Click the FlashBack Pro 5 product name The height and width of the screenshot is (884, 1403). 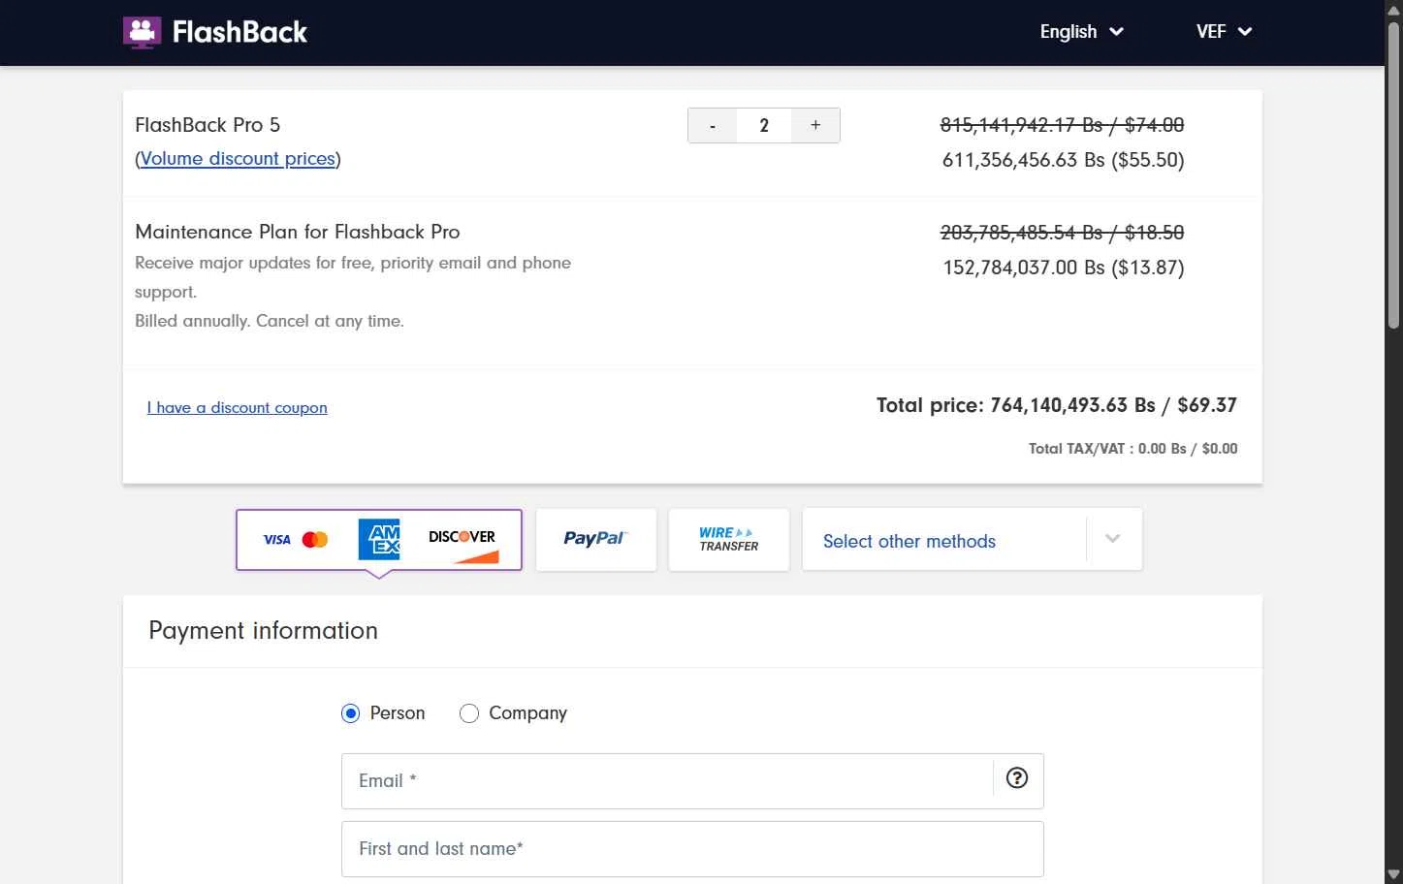[x=207, y=125]
